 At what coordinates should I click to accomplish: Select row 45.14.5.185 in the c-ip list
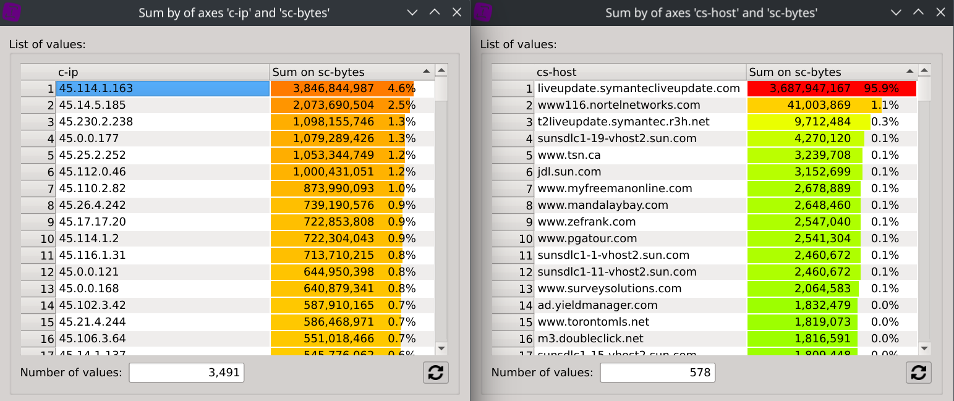pos(163,105)
